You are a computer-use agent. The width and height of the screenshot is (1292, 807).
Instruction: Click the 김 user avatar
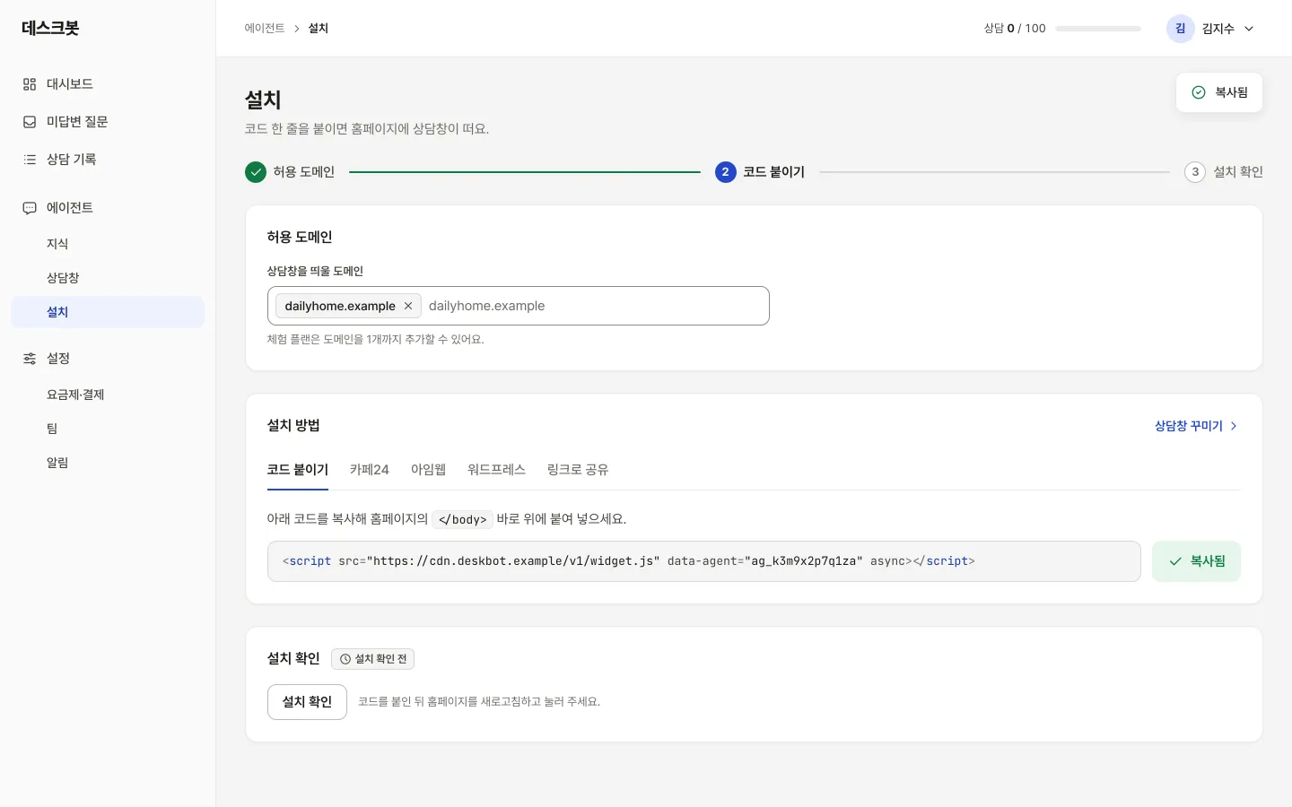pos(1181,29)
